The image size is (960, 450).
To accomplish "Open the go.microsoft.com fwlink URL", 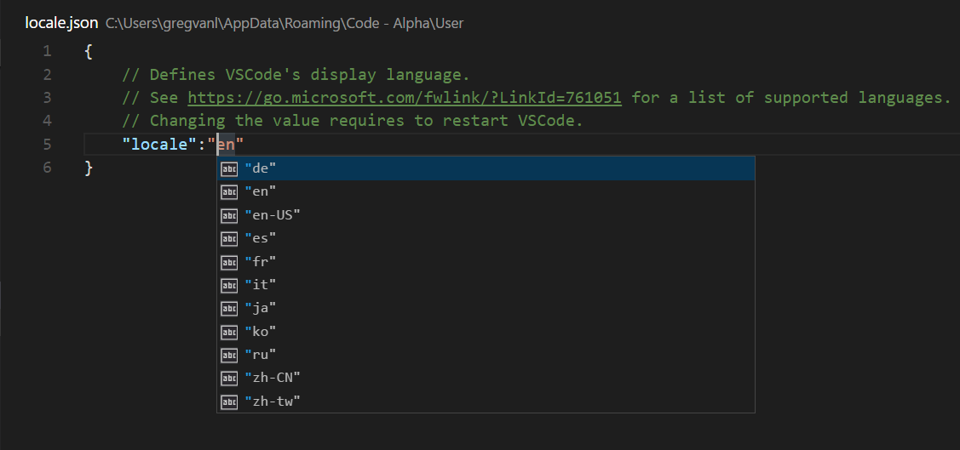I will click(x=405, y=98).
